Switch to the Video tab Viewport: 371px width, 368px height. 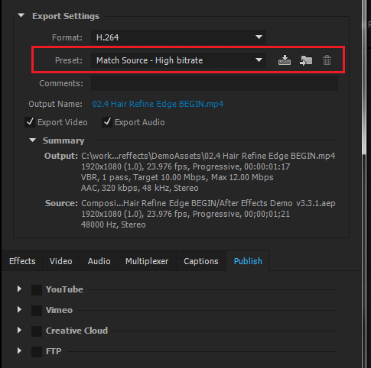(x=61, y=261)
